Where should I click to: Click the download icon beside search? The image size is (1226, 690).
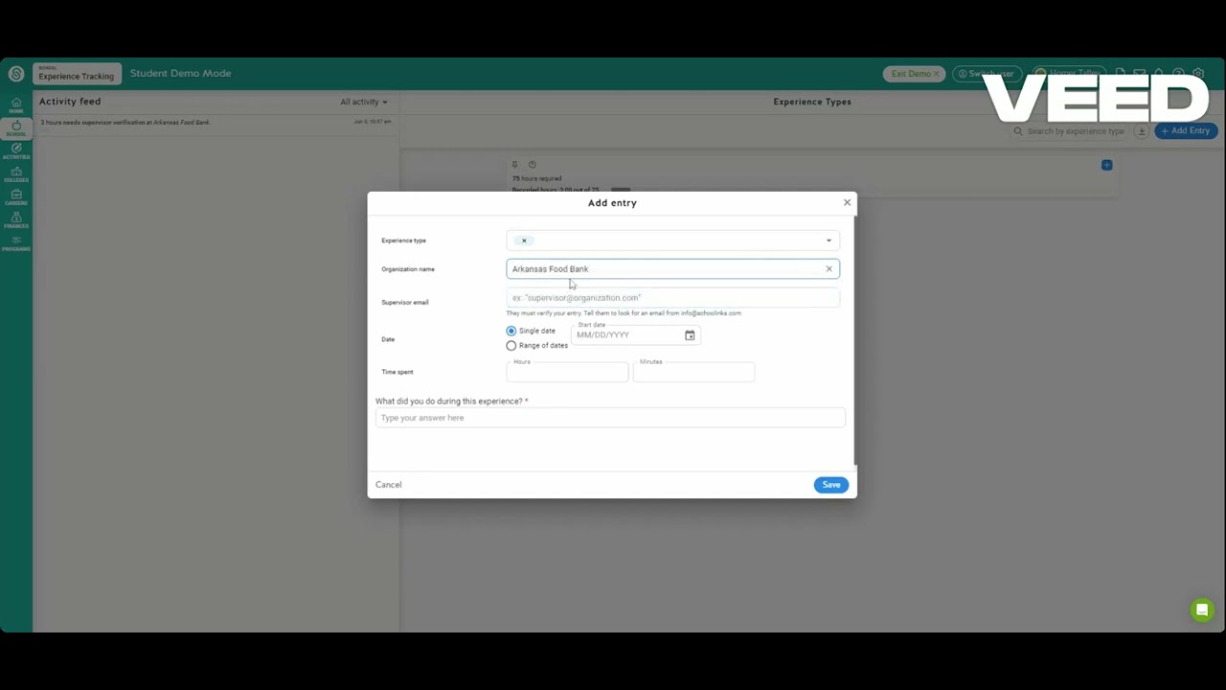coord(1142,131)
